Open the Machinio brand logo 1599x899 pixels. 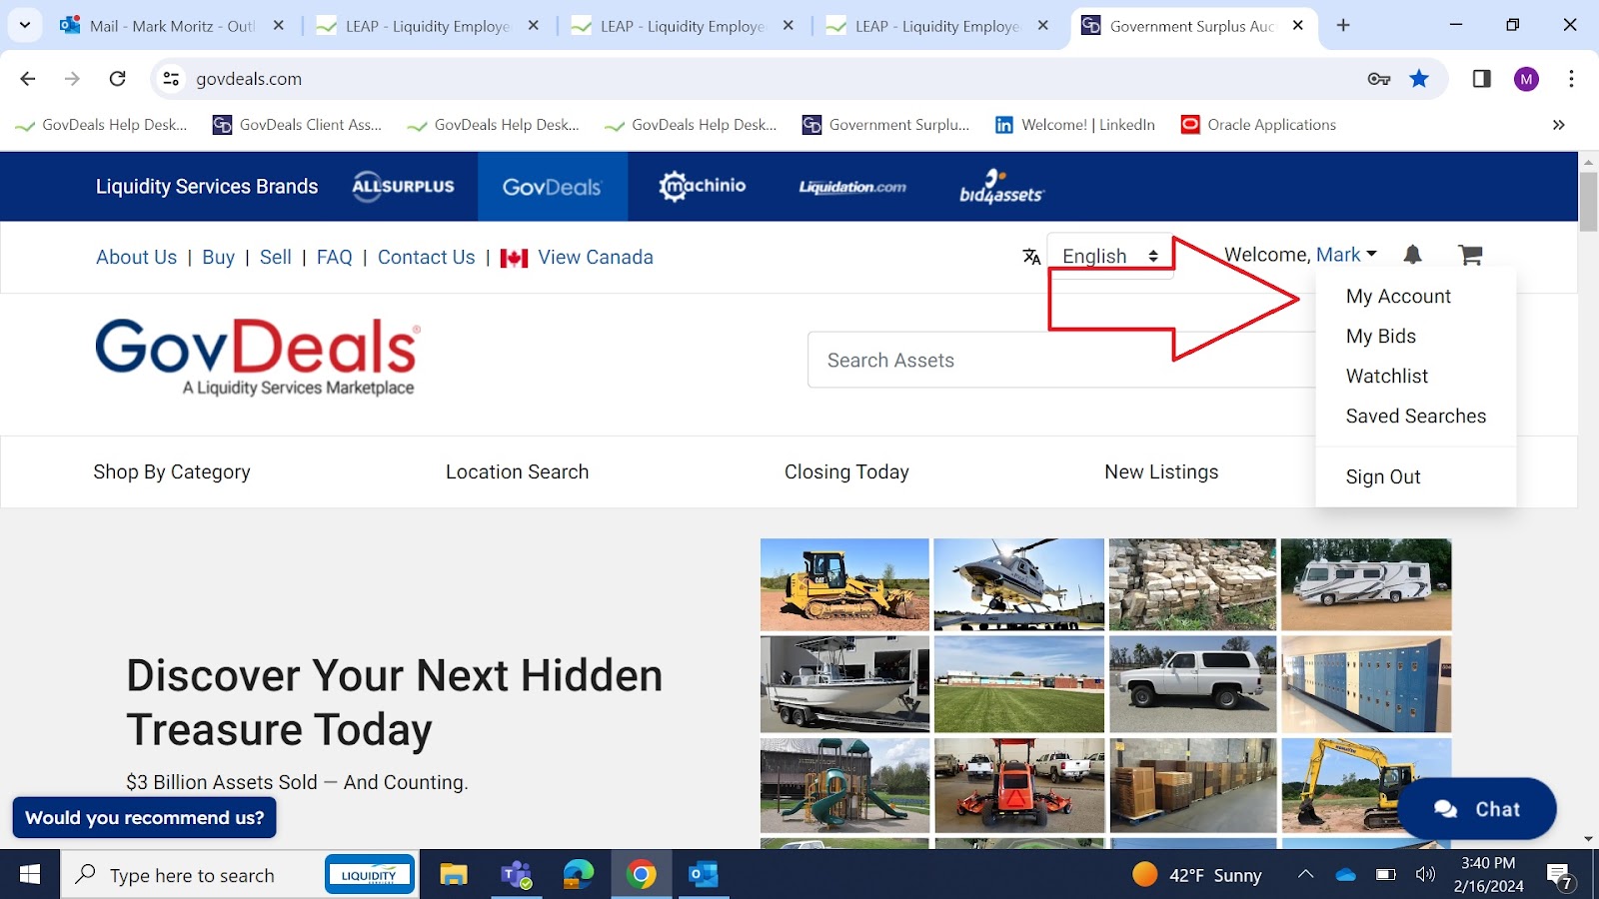tap(703, 186)
